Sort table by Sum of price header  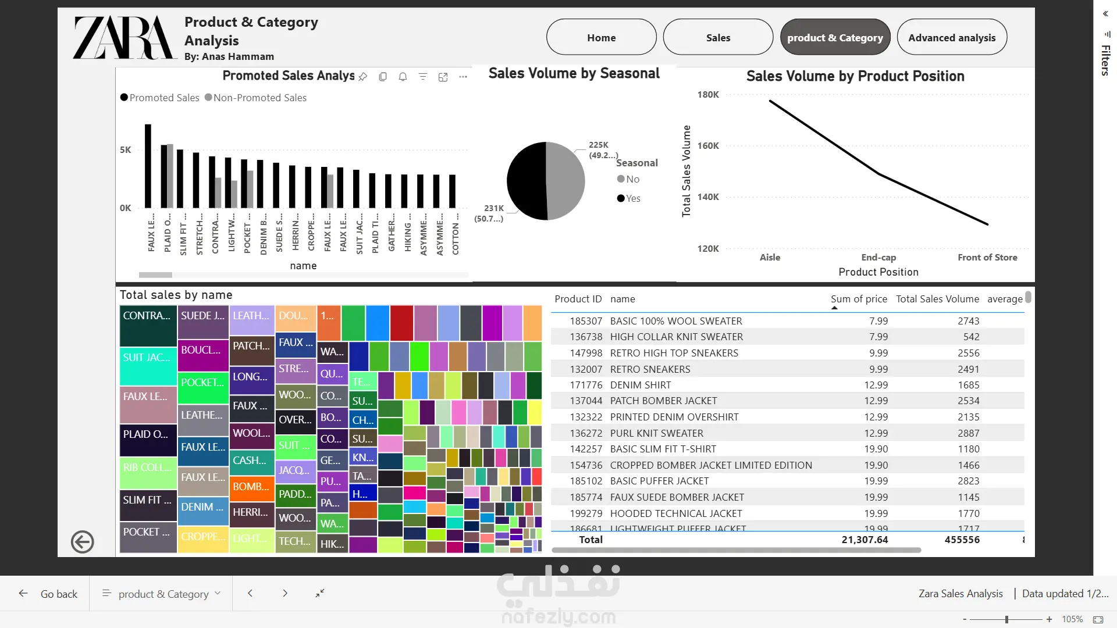coord(858,299)
